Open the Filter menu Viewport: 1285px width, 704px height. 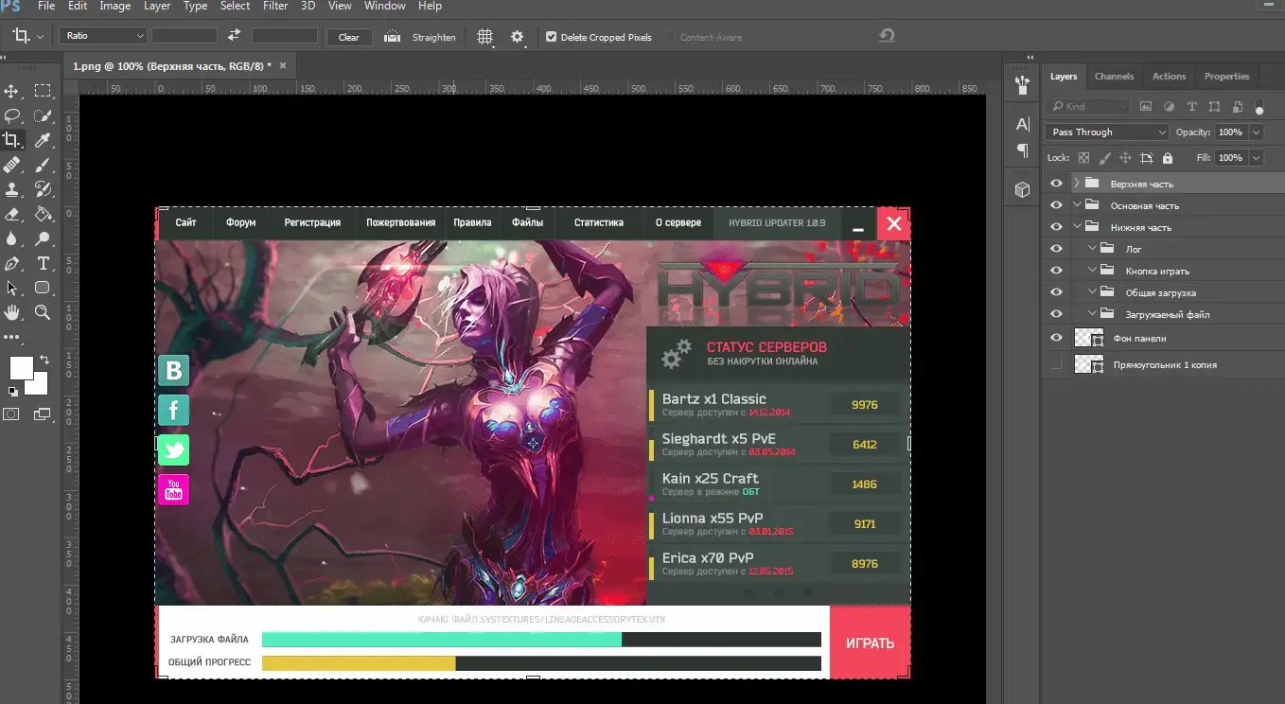coord(275,6)
